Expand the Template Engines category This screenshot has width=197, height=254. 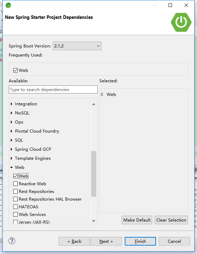click(11, 158)
